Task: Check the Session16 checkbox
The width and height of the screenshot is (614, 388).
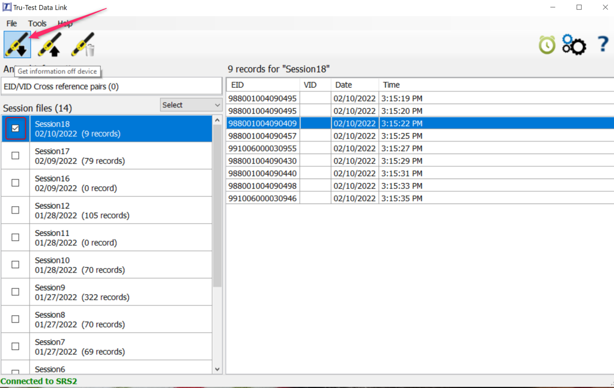Action: click(x=15, y=183)
